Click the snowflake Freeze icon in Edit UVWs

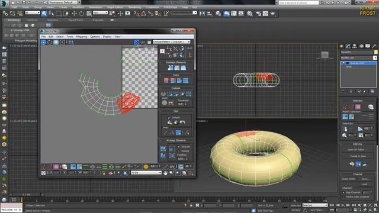pyautogui.click(x=125, y=173)
